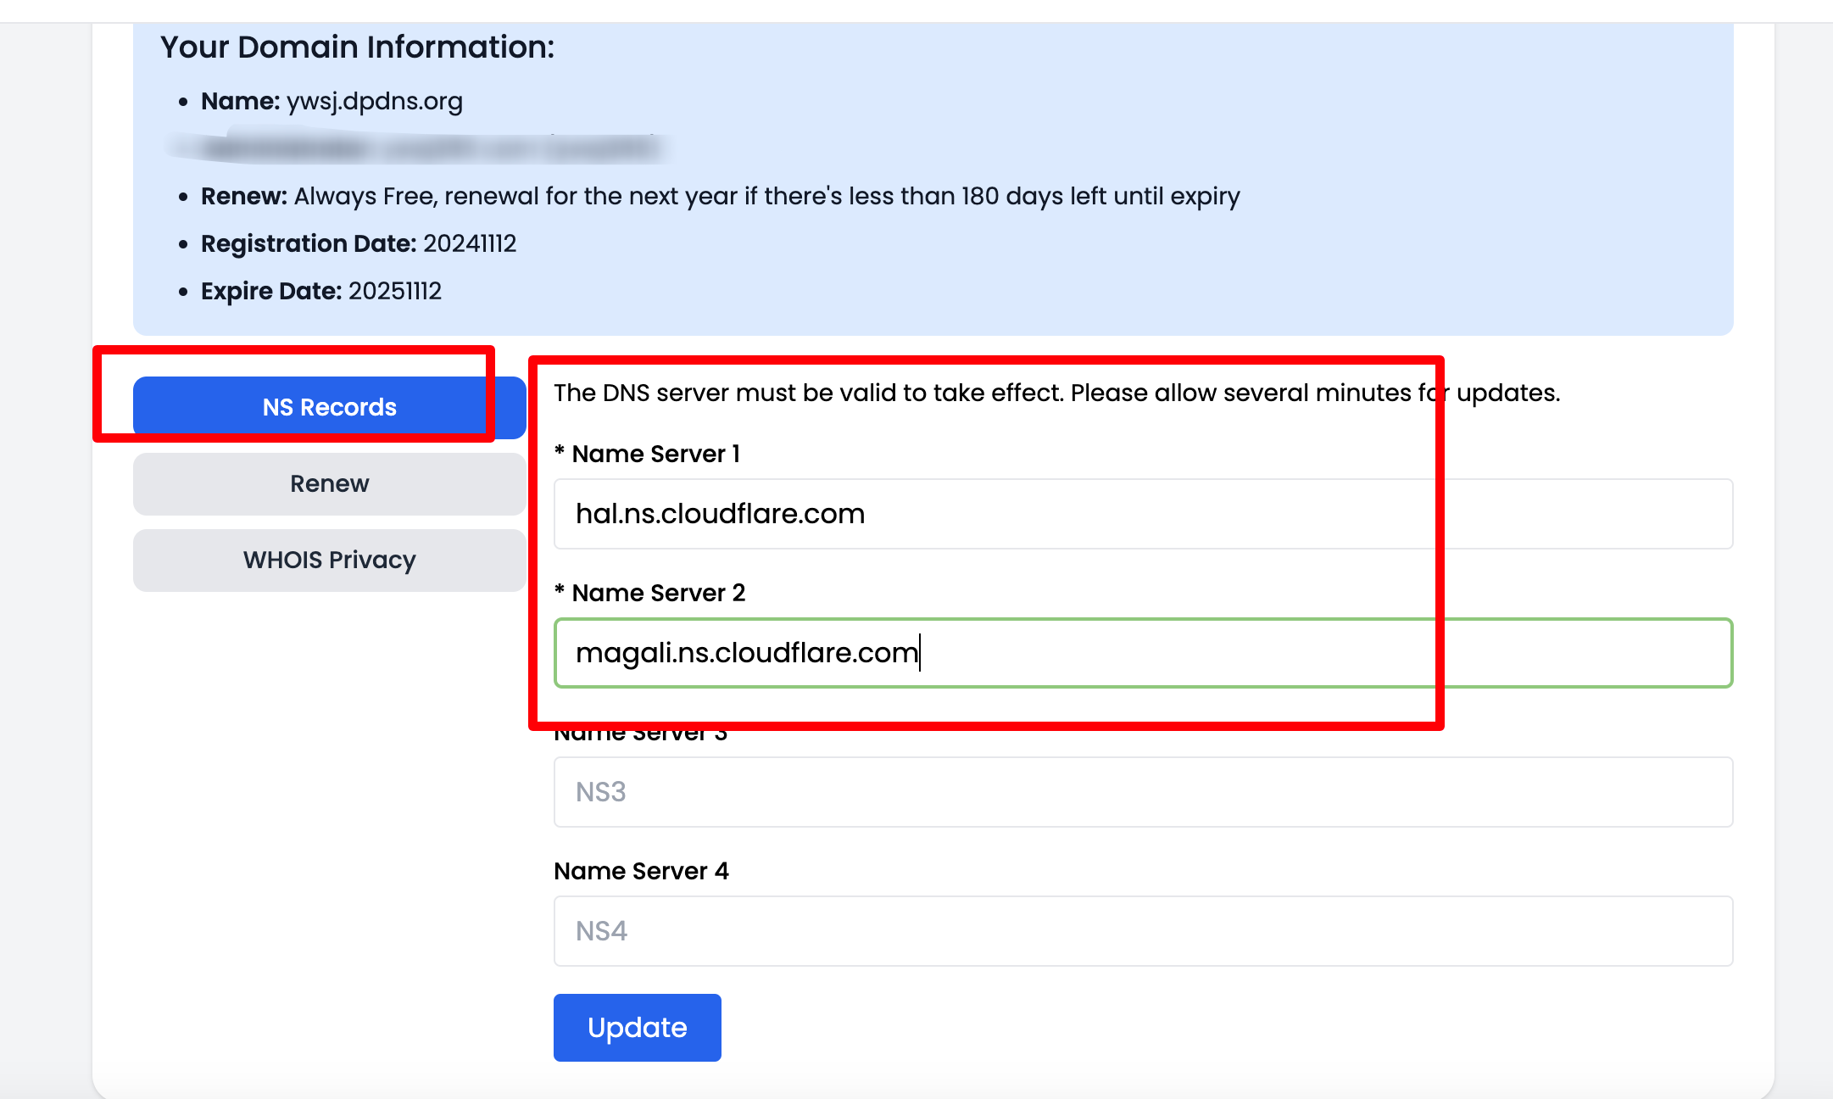Click the Your Domain Information heading
This screenshot has width=1833, height=1099.
[357, 47]
